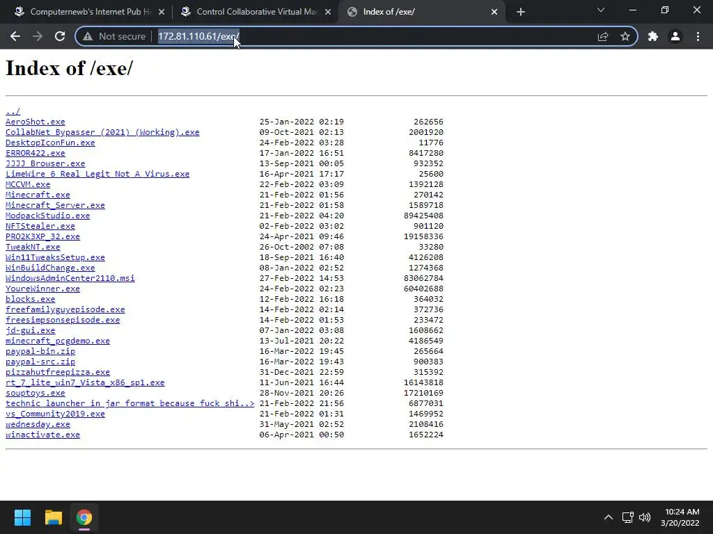The height and width of the screenshot is (534, 713).
Task: Download WindowsAdminCenter2110.msi
Action: pyautogui.click(x=70, y=278)
